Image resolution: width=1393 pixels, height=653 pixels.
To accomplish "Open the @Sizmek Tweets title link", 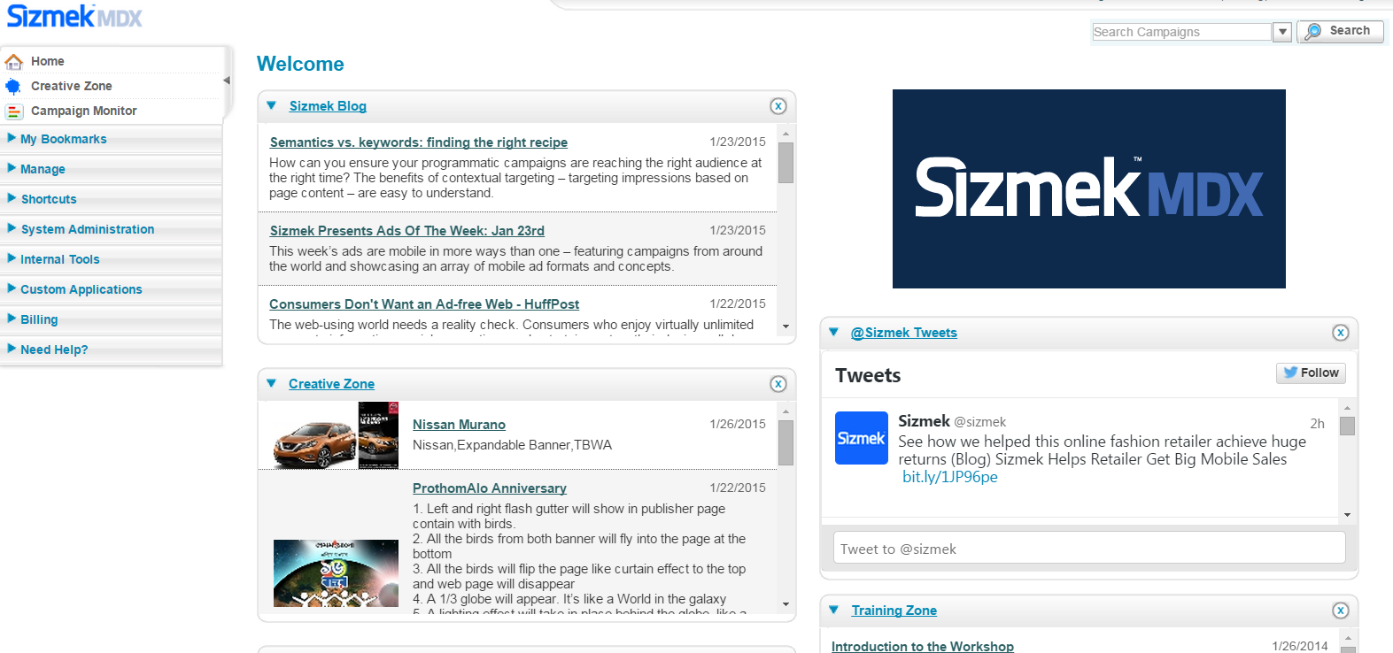I will tap(904, 333).
